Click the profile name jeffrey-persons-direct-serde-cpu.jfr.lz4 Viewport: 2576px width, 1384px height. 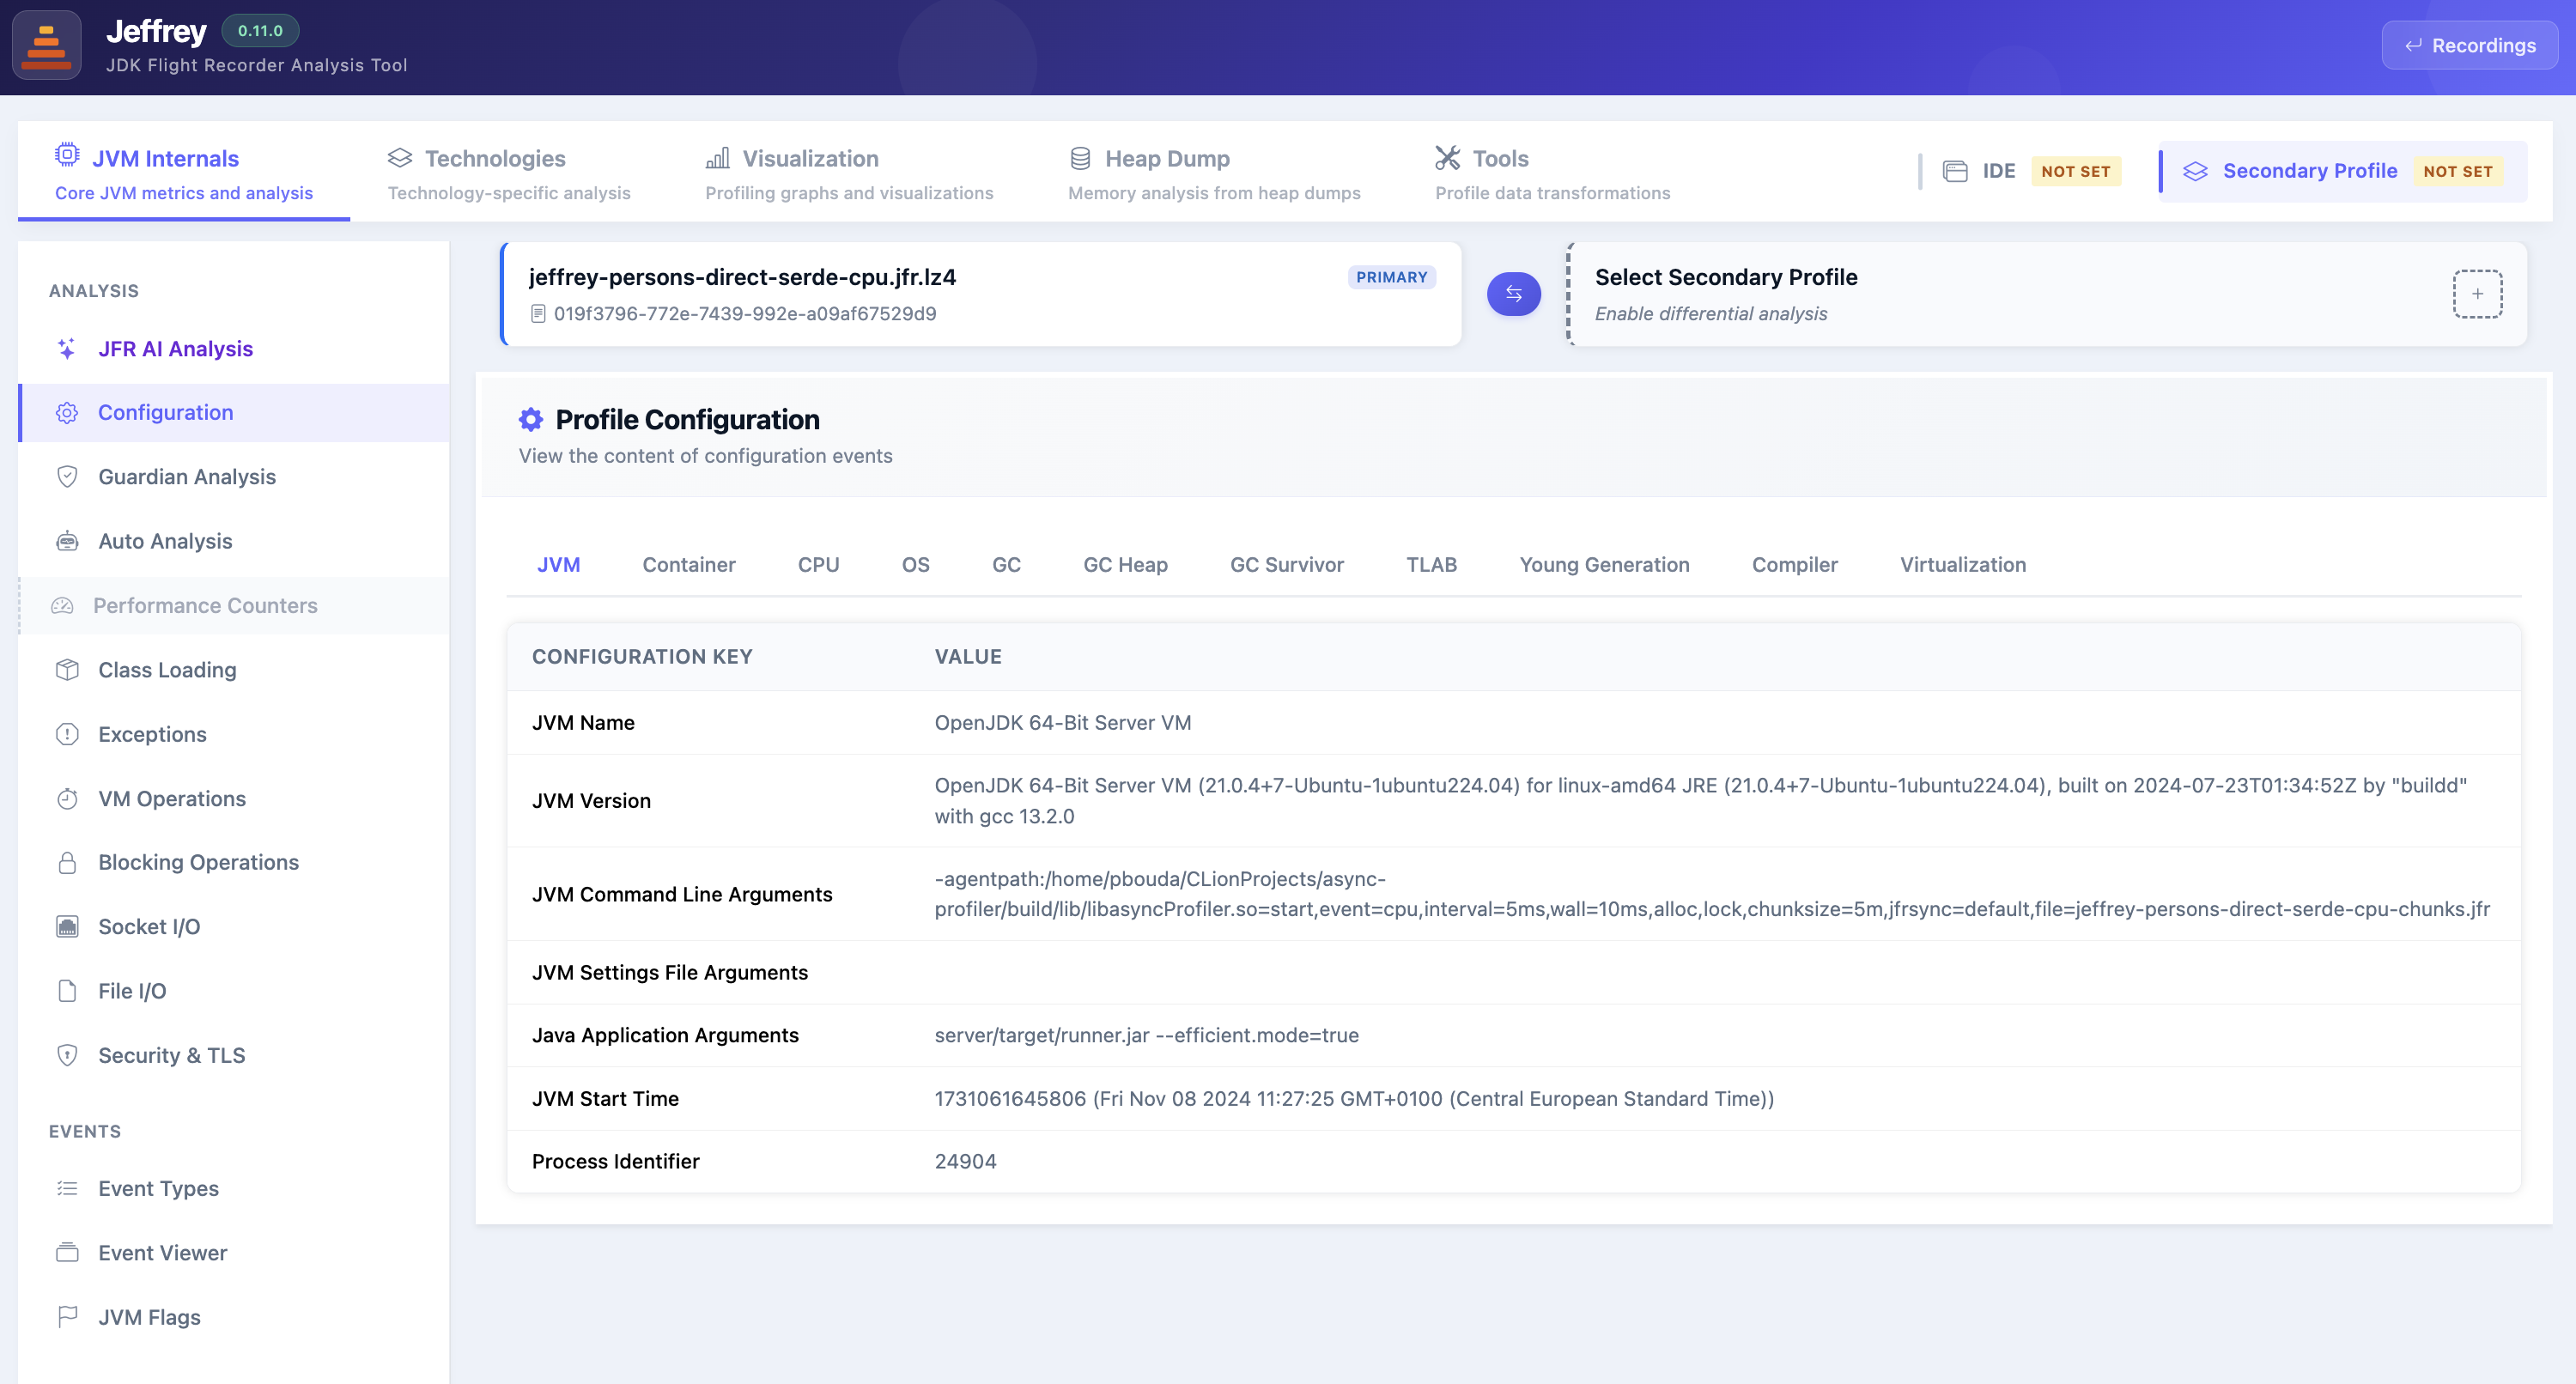click(x=742, y=277)
